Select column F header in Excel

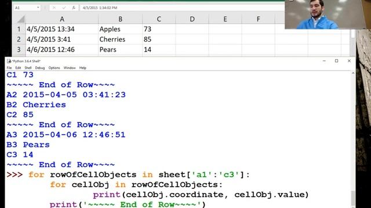tap(259, 19)
